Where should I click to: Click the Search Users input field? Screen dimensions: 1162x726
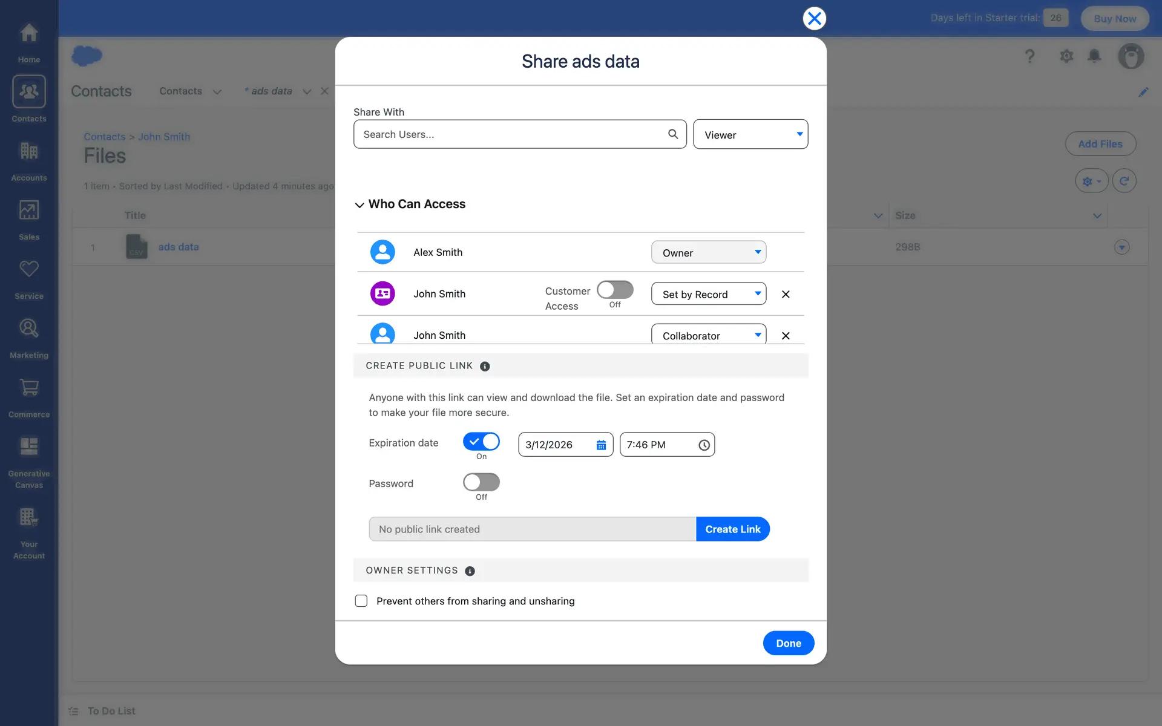pos(508,134)
